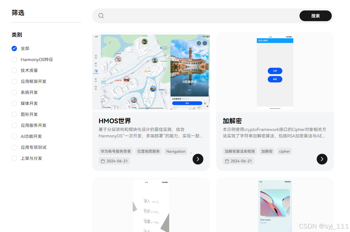Open the thumbnail showing 进入 历史 设置 menu
Viewport: 350px width, 232px height.
pos(151,206)
